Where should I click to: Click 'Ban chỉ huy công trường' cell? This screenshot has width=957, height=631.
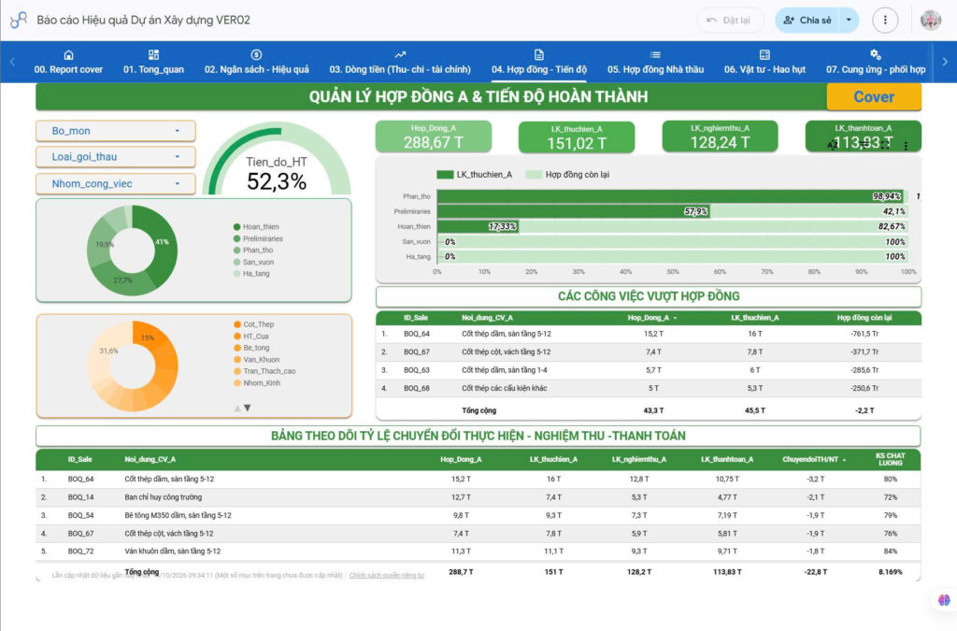pyautogui.click(x=163, y=497)
